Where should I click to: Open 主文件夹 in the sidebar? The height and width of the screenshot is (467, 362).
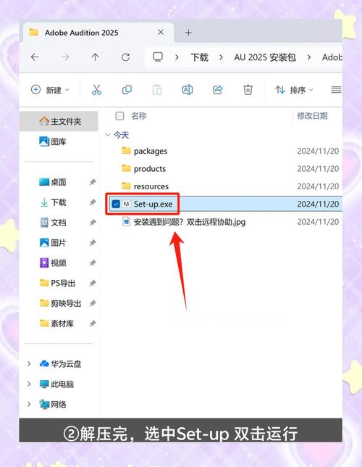59,121
